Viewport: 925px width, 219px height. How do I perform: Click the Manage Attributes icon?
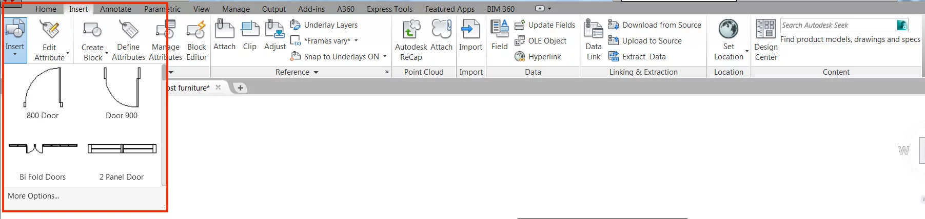pos(165,29)
